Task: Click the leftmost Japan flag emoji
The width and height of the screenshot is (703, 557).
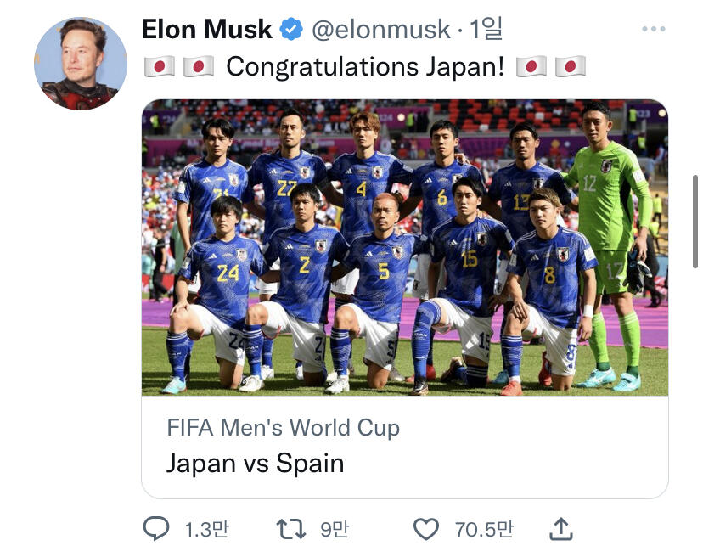Action: point(159,66)
